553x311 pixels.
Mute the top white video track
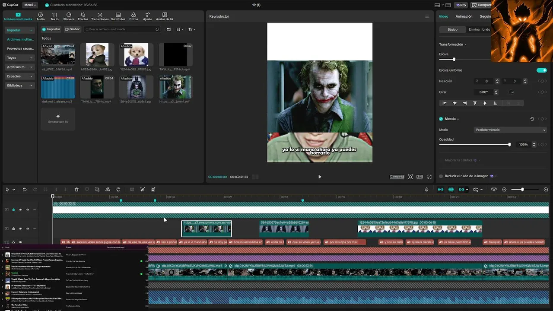[27, 210]
